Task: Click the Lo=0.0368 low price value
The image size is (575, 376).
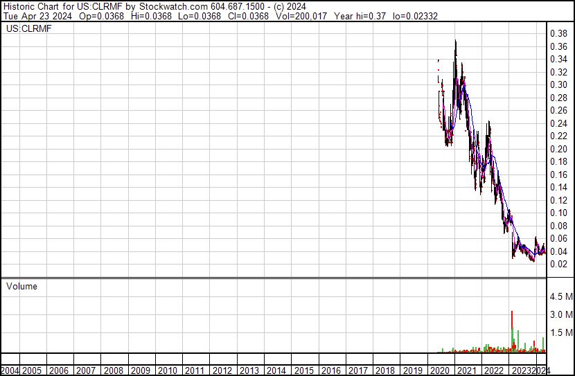Action: pos(200,16)
